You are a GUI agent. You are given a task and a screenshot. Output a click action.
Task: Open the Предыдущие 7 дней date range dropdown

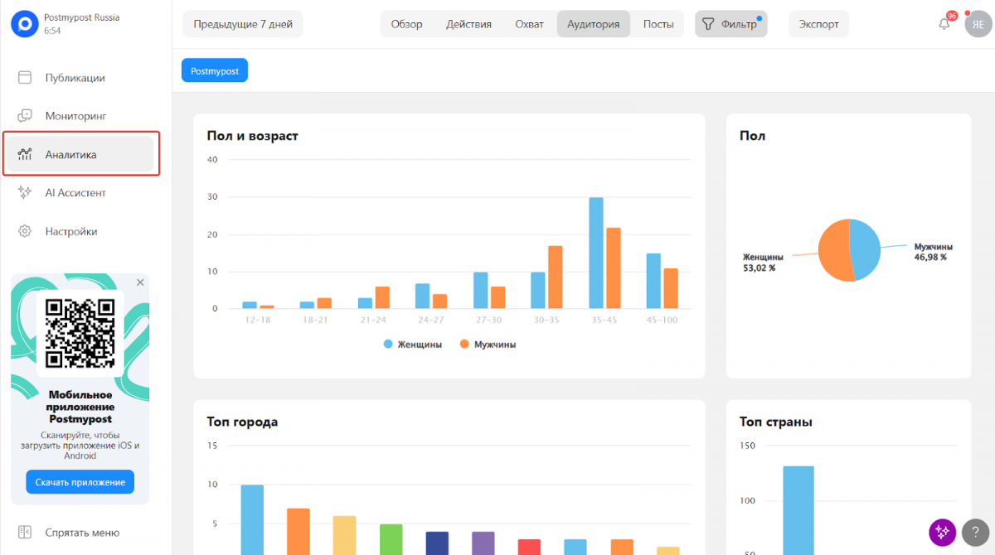coord(243,24)
